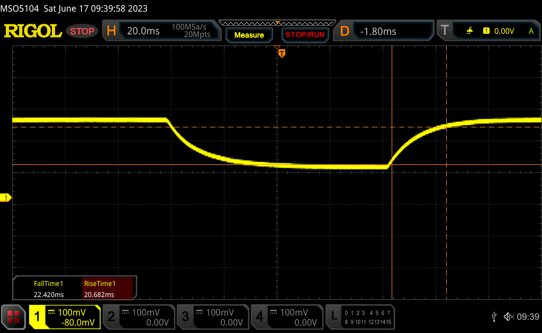The image size is (542, 333).
Task: Click the orange T trigger position marker
Action: tap(282, 53)
